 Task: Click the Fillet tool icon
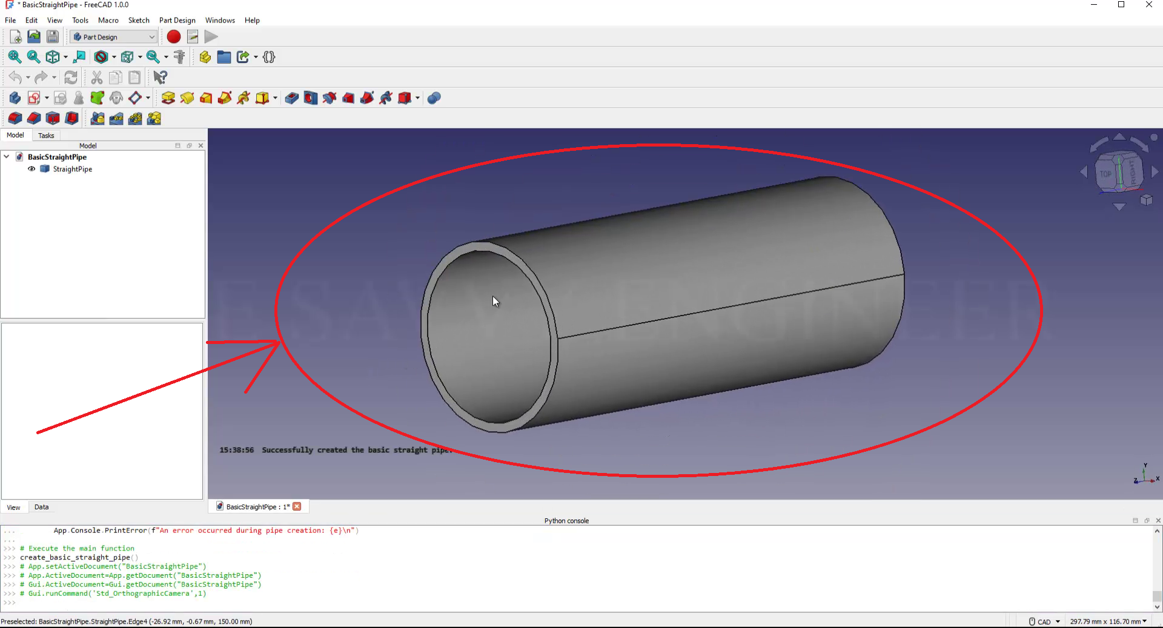coord(15,119)
